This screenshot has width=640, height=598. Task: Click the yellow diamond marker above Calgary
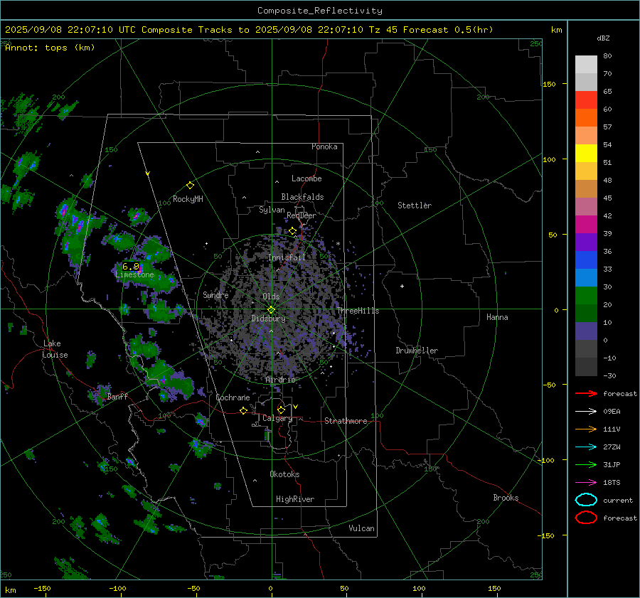(x=281, y=410)
